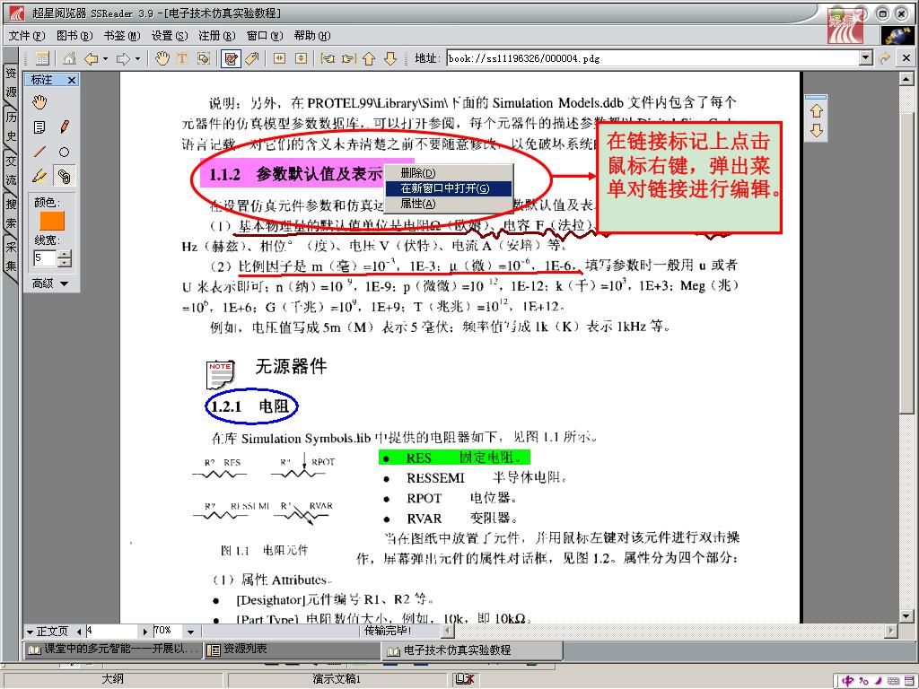Click the go-to address arrow icon
The height and width of the screenshot is (689, 919).
click(884, 58)
